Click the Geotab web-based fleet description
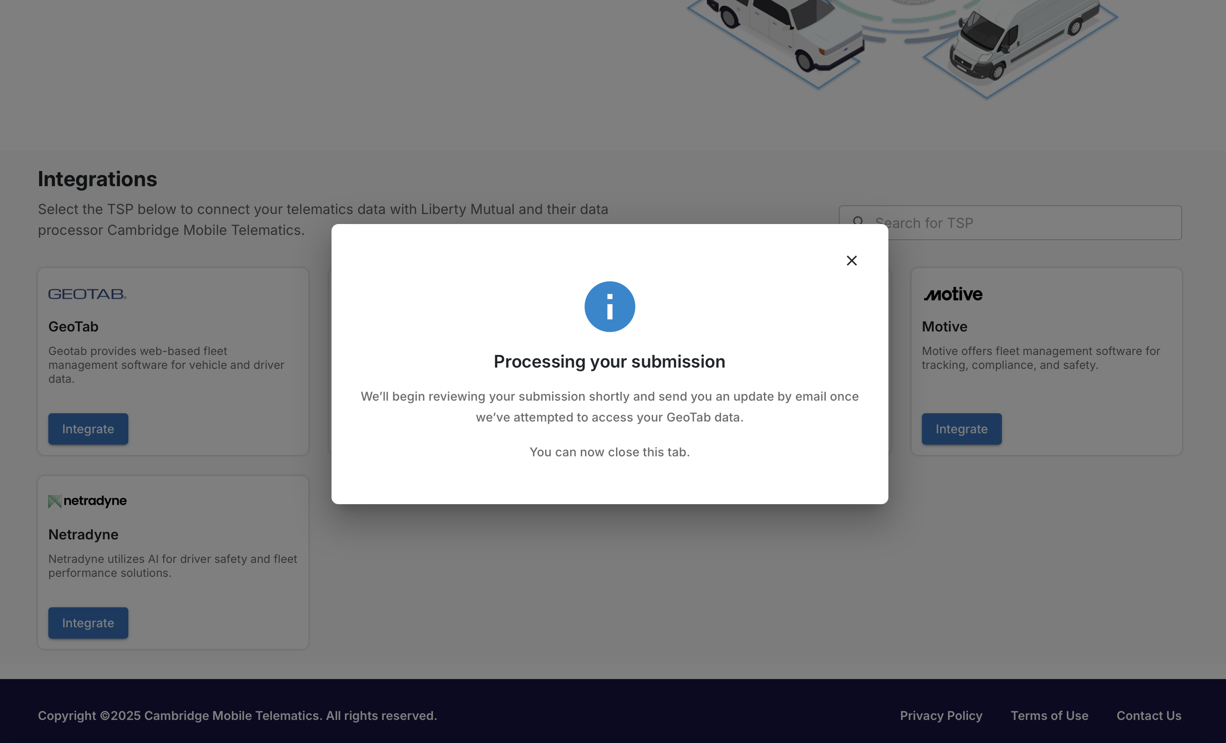The image size is (1226, 743). (166, 365)
